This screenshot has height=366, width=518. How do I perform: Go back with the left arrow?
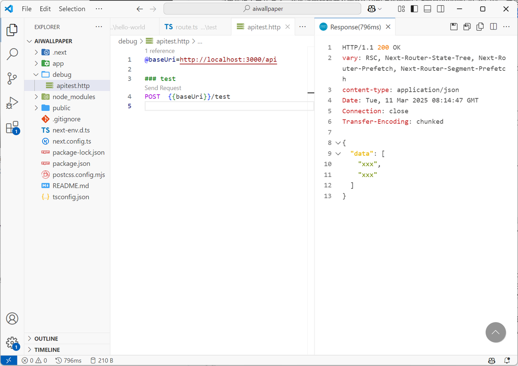tap(140, 9)
